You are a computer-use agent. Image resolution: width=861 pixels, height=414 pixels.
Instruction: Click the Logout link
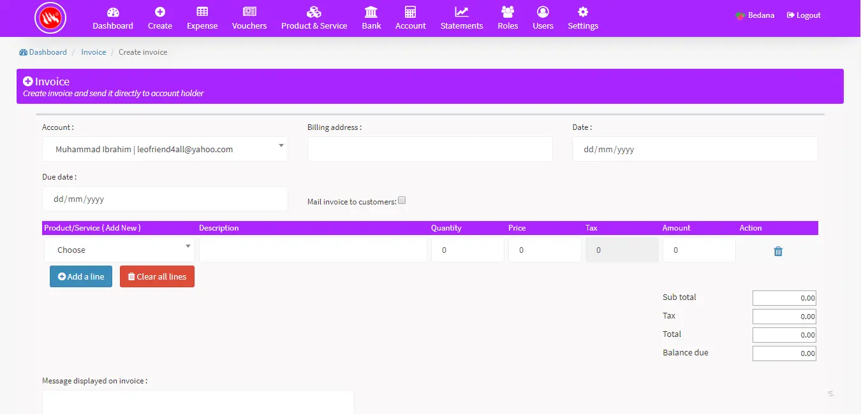click(804, 15)
